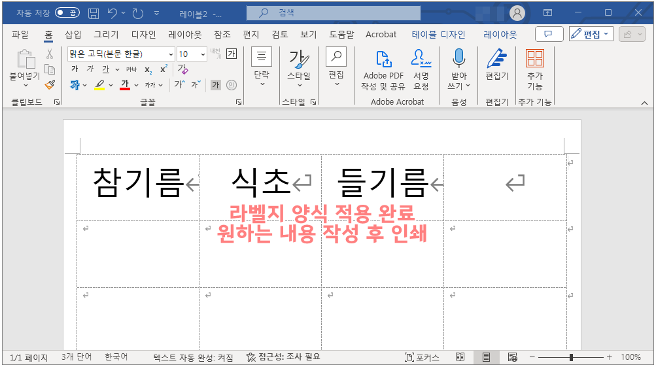Toggle subscript formatting
Viewport: 656px width, 367px height.
[148, 69]
